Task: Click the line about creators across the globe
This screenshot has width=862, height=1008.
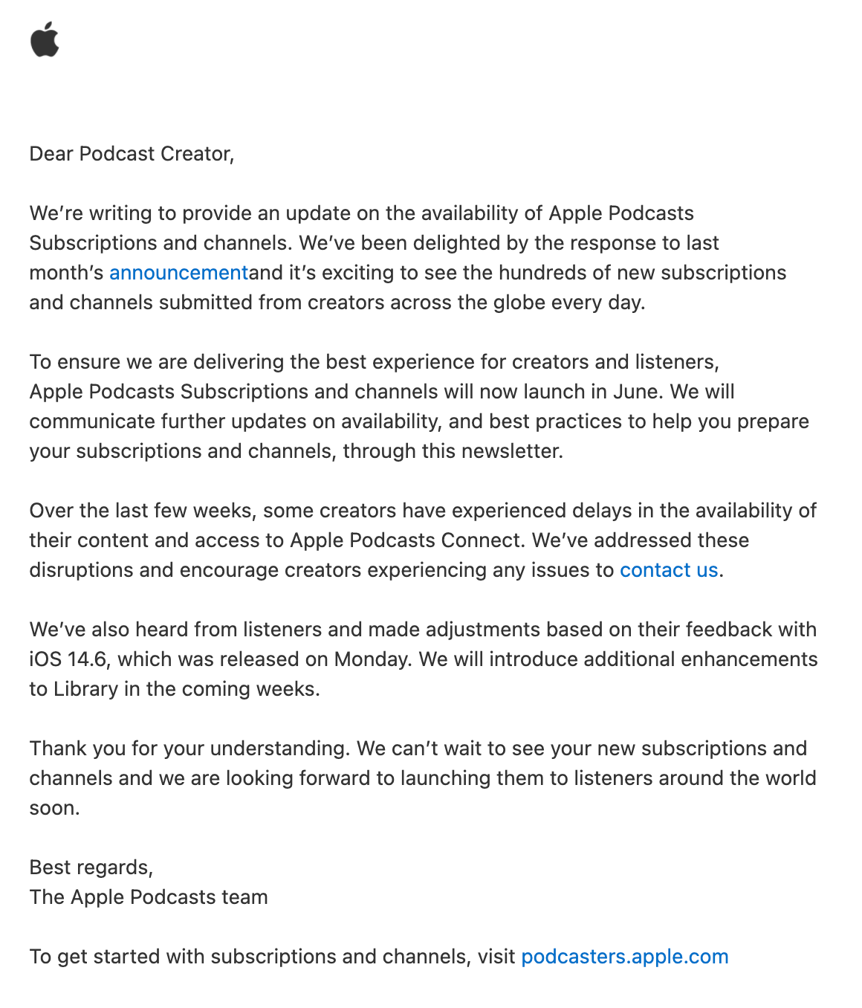Action: click(337, 303)
